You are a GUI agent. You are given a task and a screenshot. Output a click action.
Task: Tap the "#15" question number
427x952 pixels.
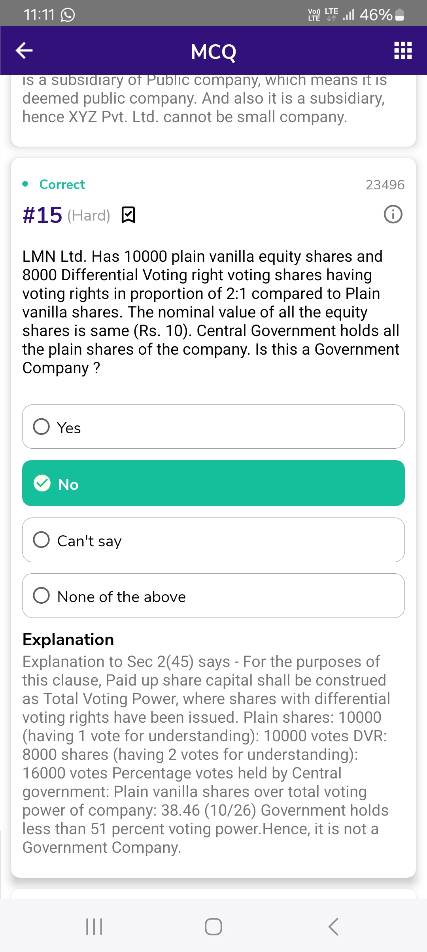pyautogui.click(x=42, y=215)
